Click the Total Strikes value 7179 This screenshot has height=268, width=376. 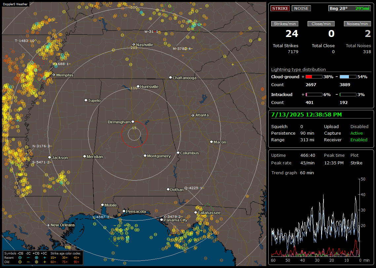(x=293, y=52)
